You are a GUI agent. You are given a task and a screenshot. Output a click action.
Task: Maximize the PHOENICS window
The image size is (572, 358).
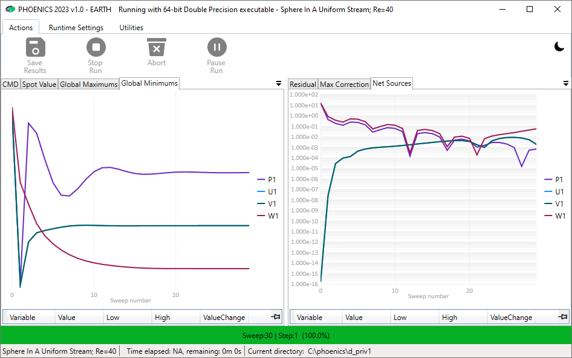pos(530,10)
